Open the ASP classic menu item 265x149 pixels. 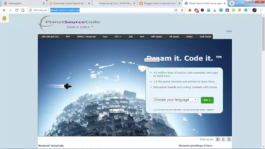tap(157, 36)
